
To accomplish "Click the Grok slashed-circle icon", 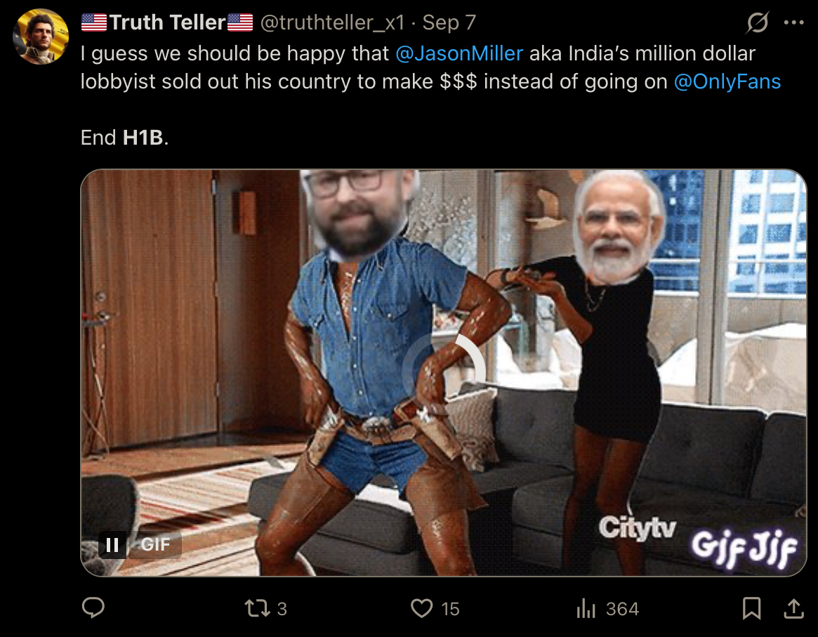I will point(757,22).
